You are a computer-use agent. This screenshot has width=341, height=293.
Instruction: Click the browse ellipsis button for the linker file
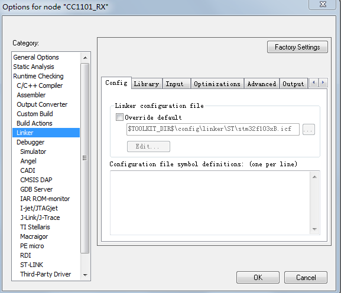point(308,130)
